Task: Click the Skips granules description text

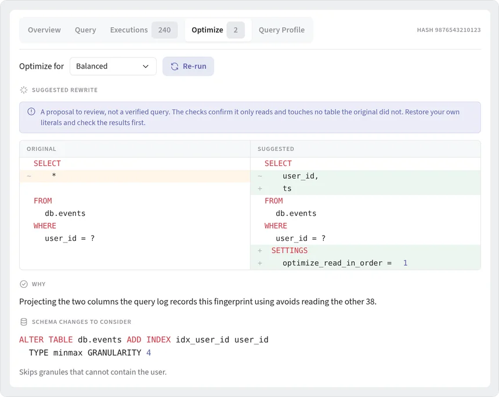Action: (93, 372)
